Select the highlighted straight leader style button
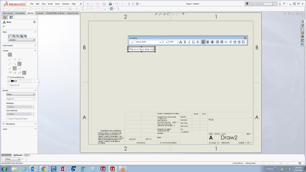The width and height of the screenshot is (306, 172). coord(15,68)
